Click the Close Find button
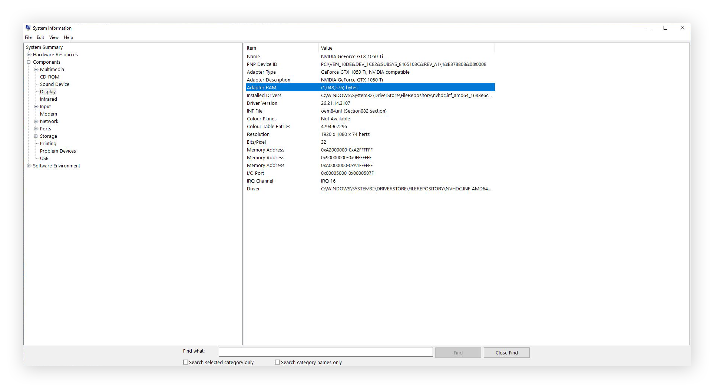The width and height of the screenshot is (714, 390). [506, 352]
